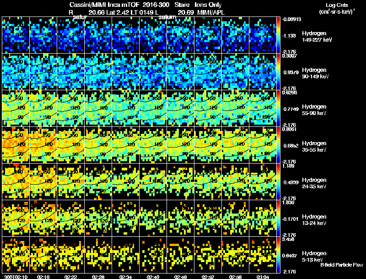This screenshot has width=366, height=279.
Task: Open the 5-13 keV panel at 02:46
Action: click(180, 255)
